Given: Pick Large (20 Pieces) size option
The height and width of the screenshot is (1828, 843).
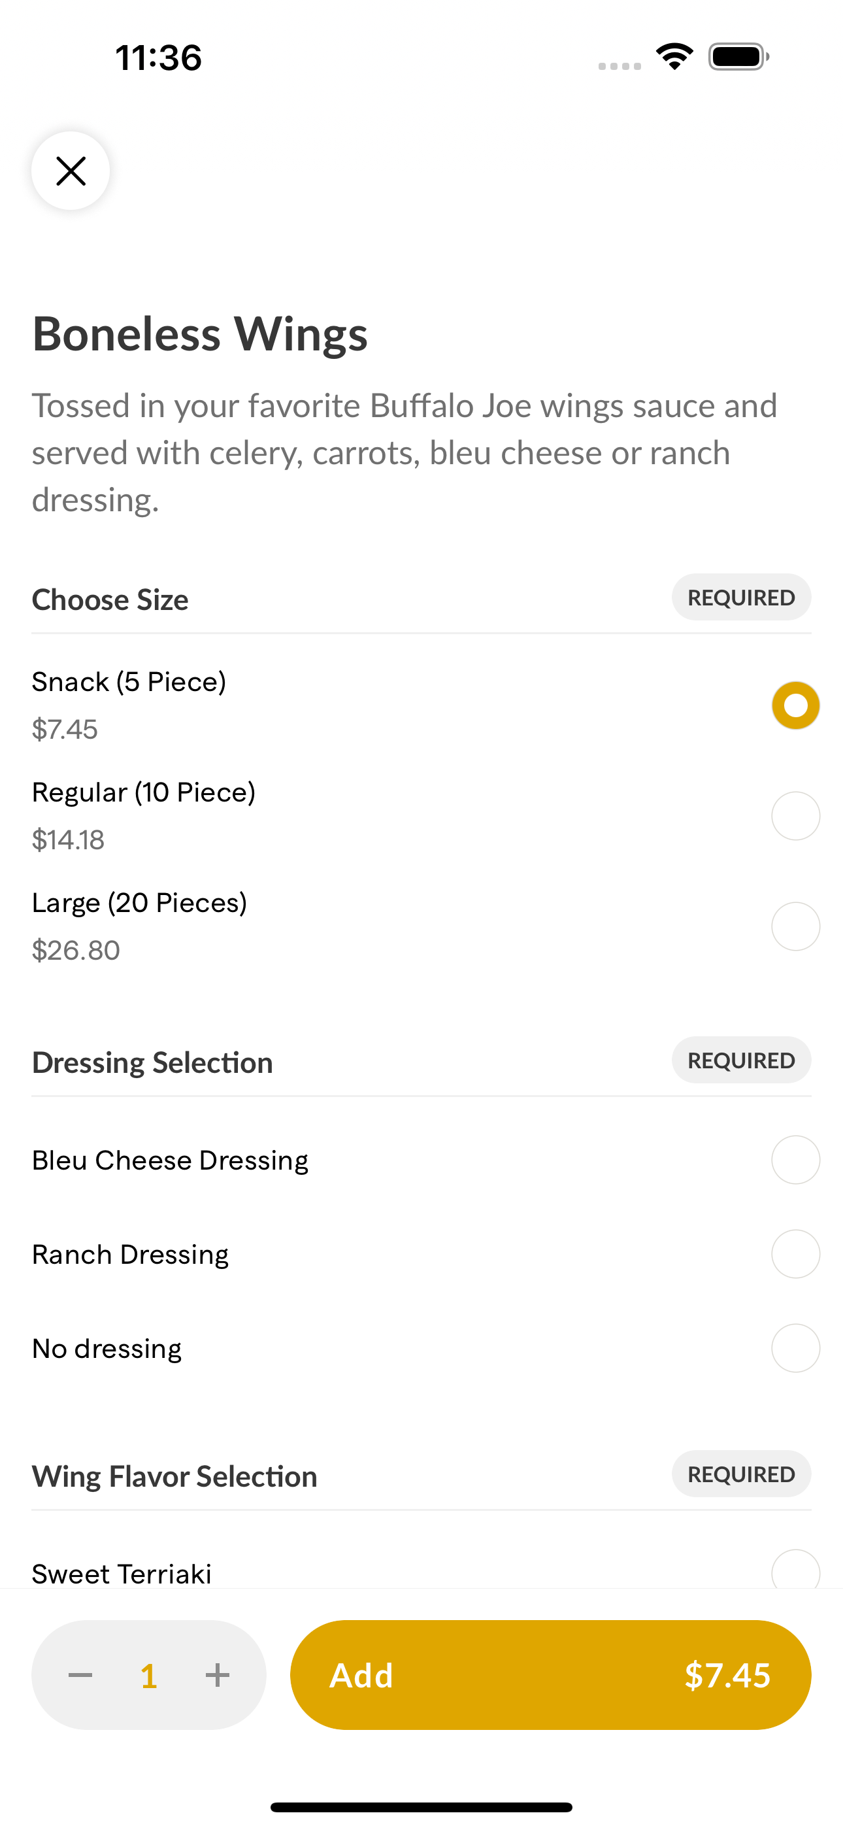Looking at the screenshot, I should 795,927.
